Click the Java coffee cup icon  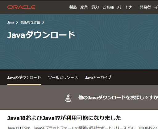[68, 97]
